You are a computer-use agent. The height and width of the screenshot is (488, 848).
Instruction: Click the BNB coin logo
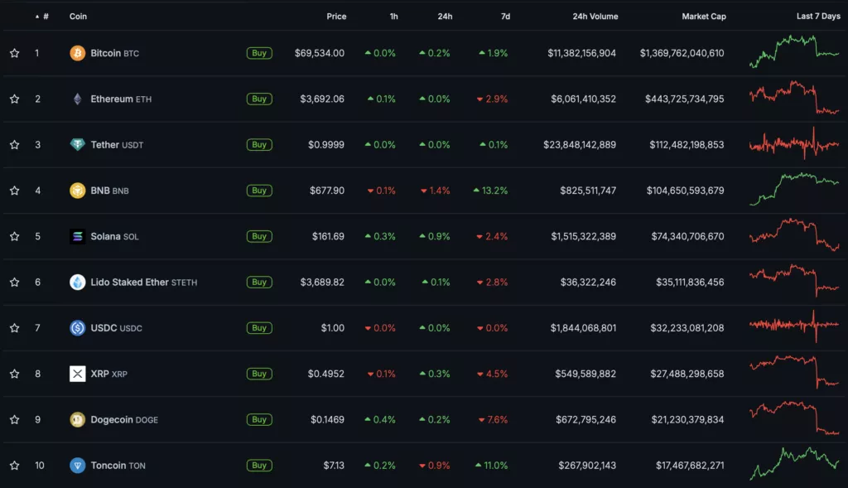click(x=77, y=191)
